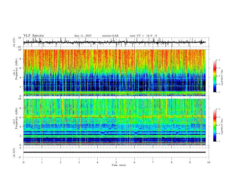This screenshot has height=182, width=235.
Task: Click the "8" kHz tick on ch.1 frequency axis
Action: tap(20, 59)
